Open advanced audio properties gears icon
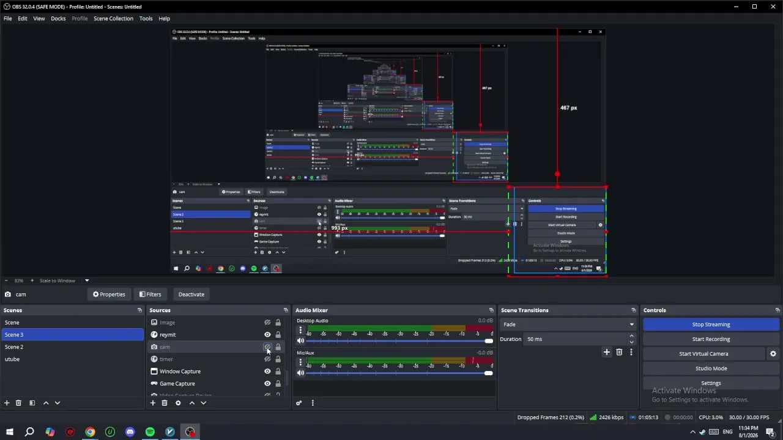Image resolution: width=783 pixels, height=440 pixels. (x=299, y=403)
